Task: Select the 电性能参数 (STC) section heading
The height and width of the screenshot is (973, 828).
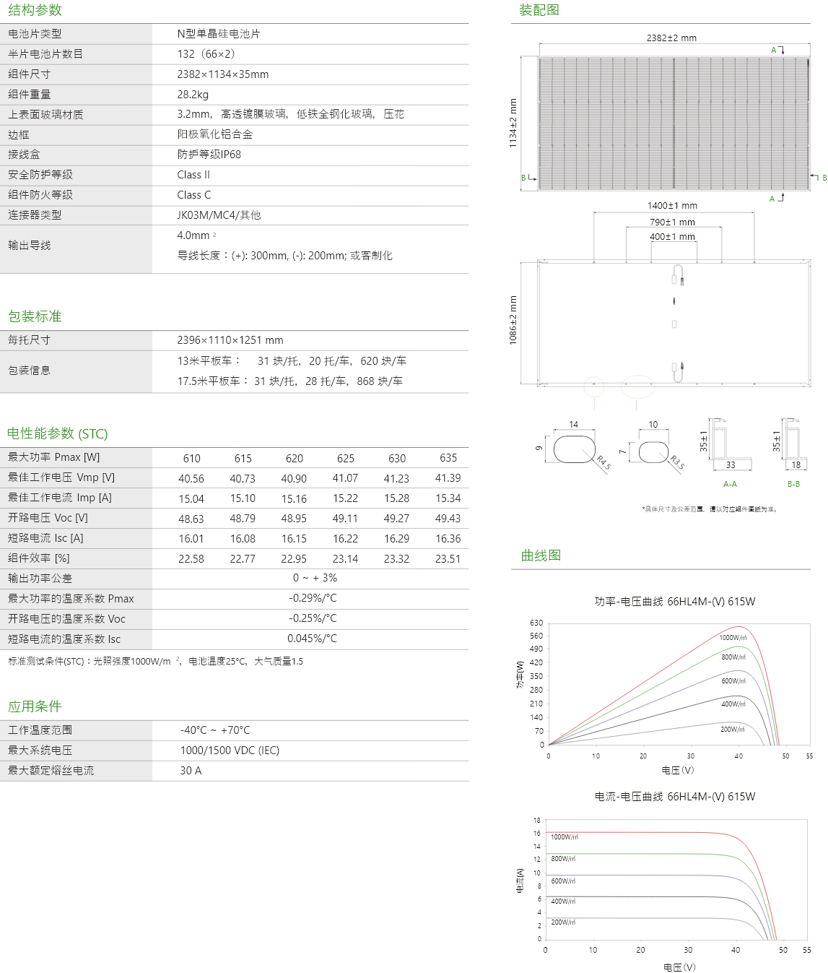Action: tap(57, 433)
